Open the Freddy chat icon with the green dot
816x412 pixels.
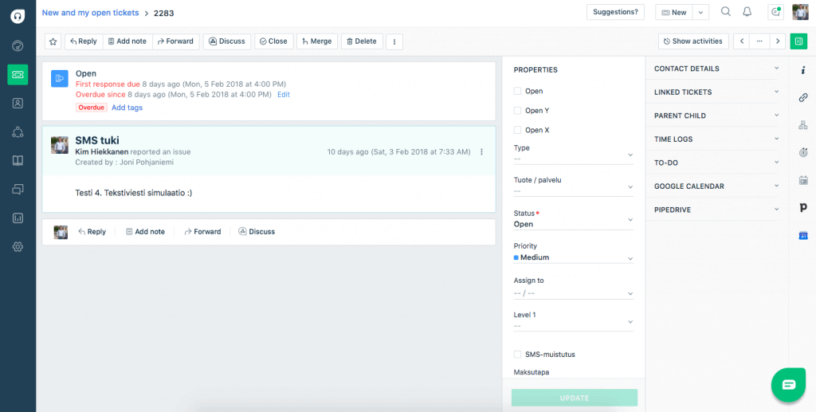point(776,12)
